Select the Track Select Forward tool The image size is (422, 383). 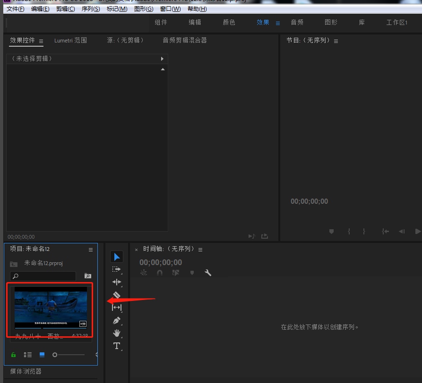(x=116, y=269)
